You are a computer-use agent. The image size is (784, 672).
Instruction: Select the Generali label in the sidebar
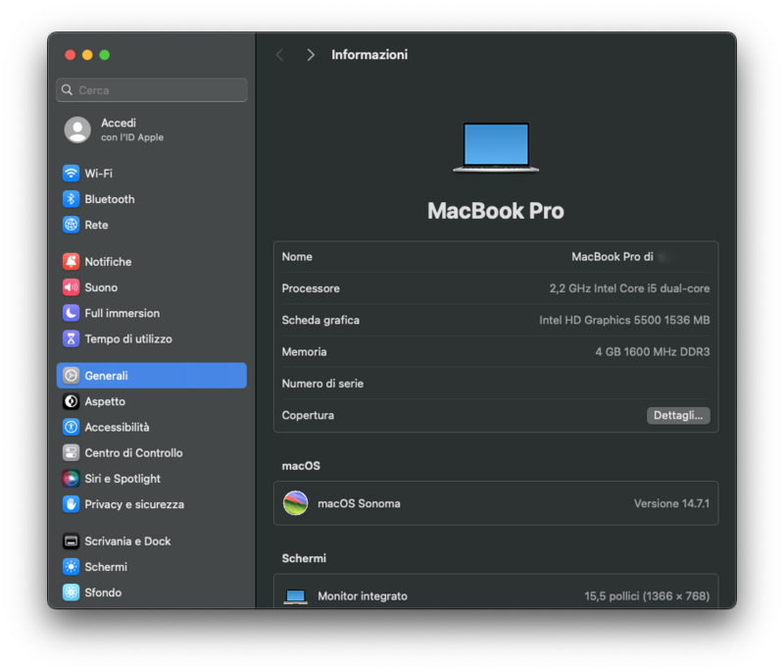click(x=107, y=376)
